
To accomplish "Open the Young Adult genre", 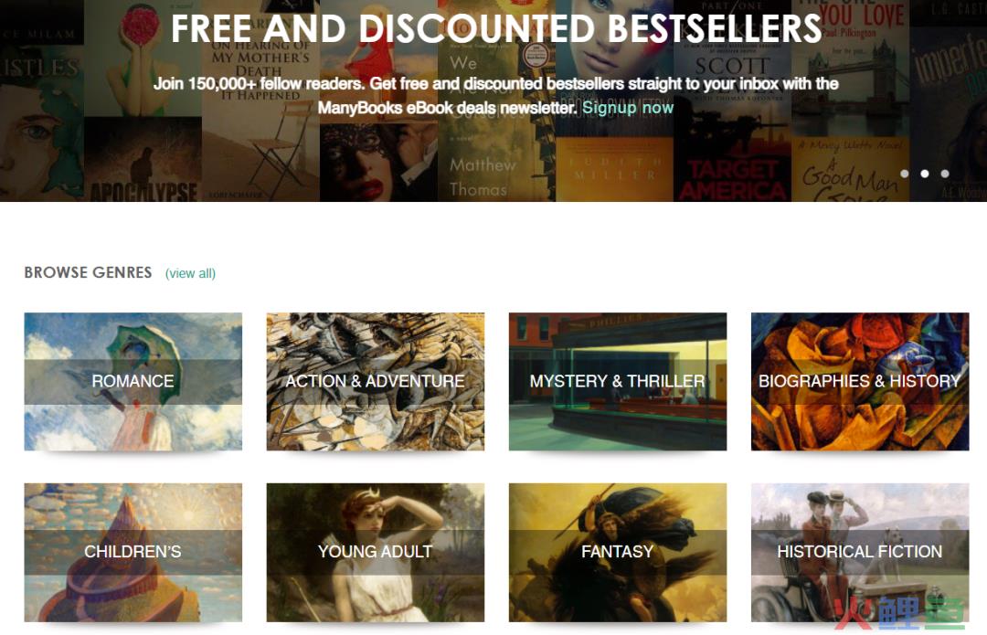I will coord(376,553).
